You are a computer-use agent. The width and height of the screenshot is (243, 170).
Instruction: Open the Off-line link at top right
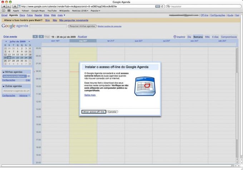[204, 15]
